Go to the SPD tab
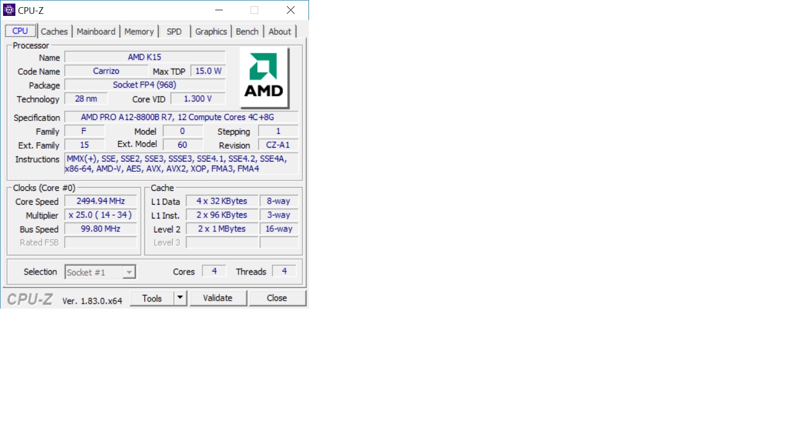The image size is (787, 443). [x=174, y=32]
